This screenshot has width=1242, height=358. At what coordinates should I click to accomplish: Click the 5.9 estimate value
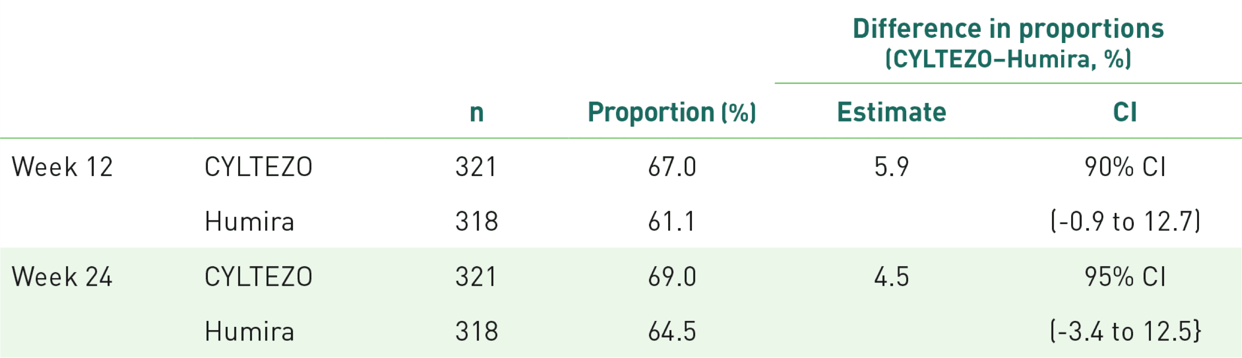click(892, 167)
